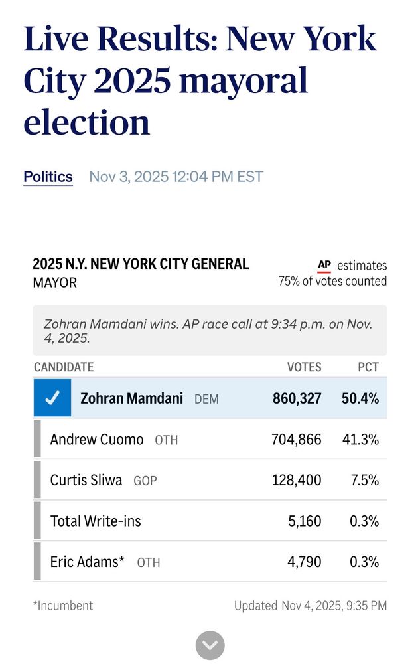Click Mamdani's 860,327 vote count
Image resolution: width=418 pixels, height=664 pixels.
click(297, 399)
